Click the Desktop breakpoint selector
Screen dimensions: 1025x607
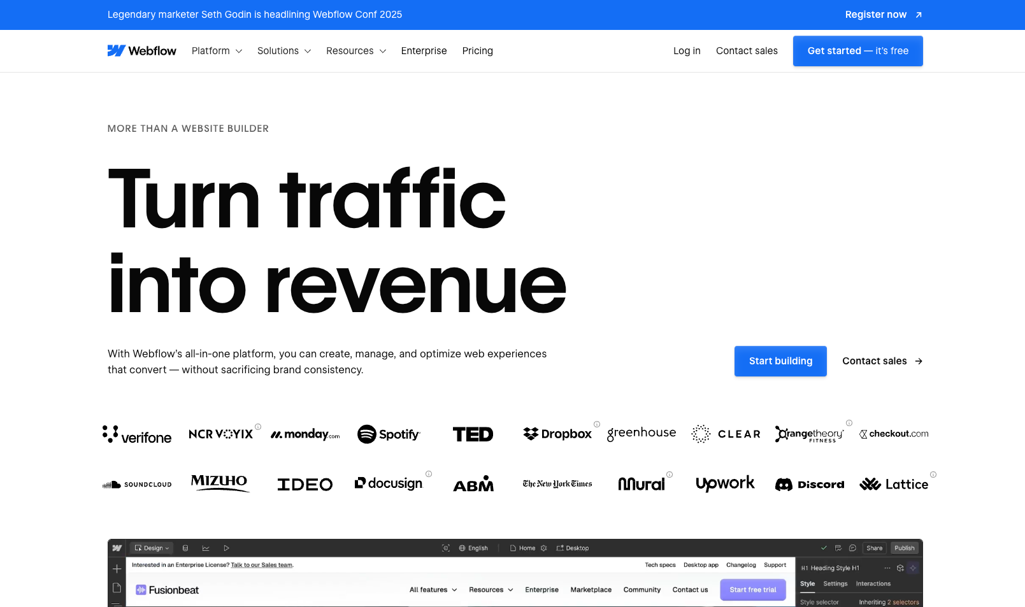click(x=572, y=548)
